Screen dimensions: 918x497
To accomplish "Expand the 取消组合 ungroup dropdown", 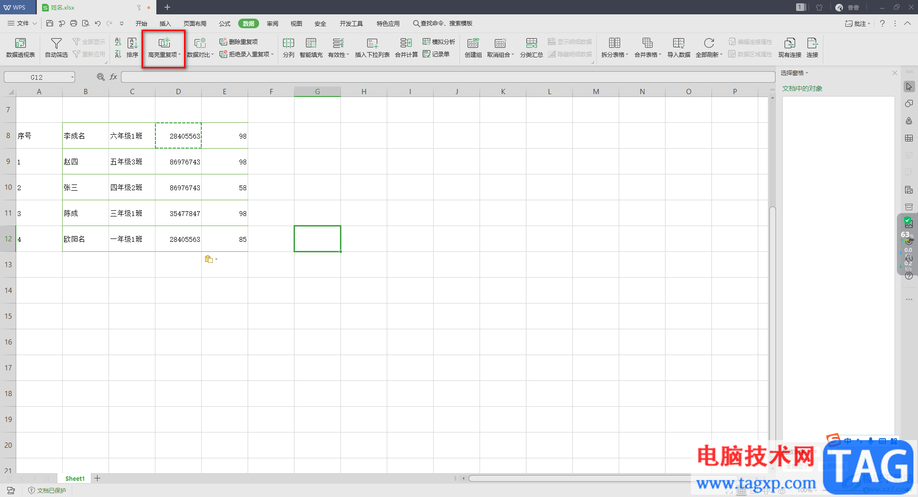I will 513,55.
